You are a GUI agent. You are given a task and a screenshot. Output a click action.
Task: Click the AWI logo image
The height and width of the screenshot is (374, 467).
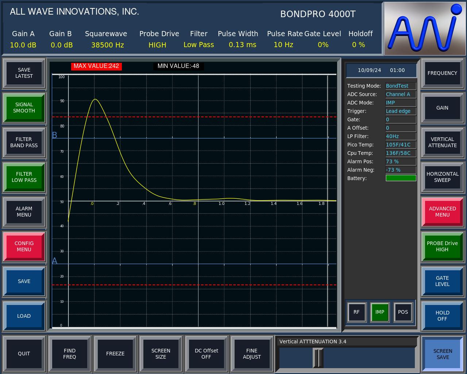click(x=425, y=28)
